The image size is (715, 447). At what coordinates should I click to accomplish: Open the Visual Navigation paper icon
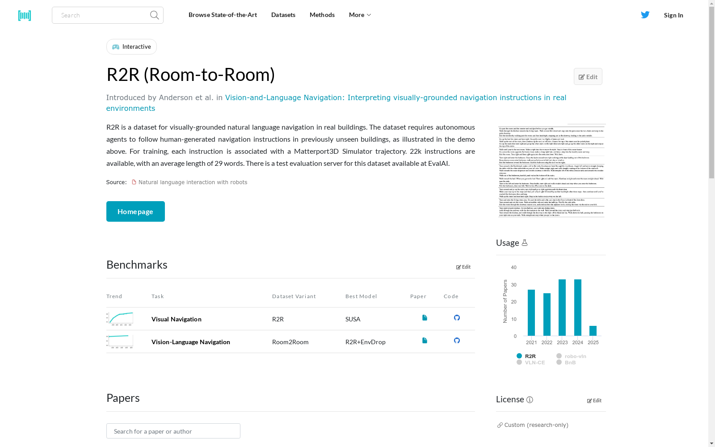click(425, 318)
